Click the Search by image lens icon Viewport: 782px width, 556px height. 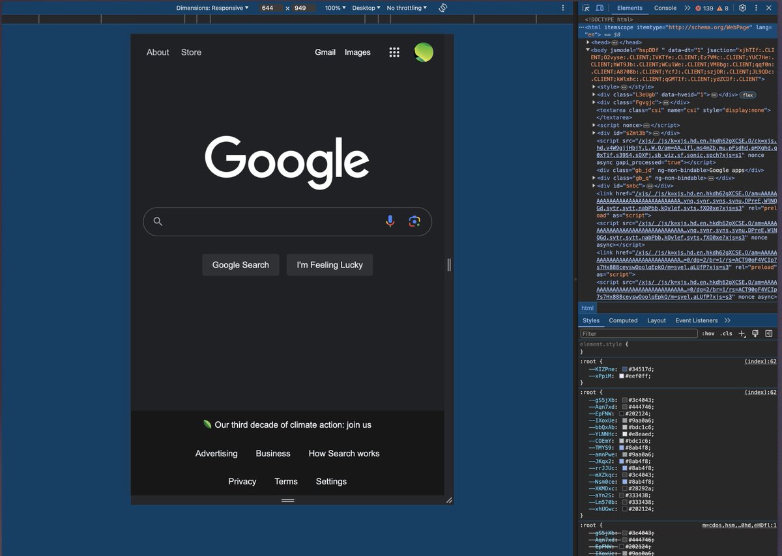414,221
